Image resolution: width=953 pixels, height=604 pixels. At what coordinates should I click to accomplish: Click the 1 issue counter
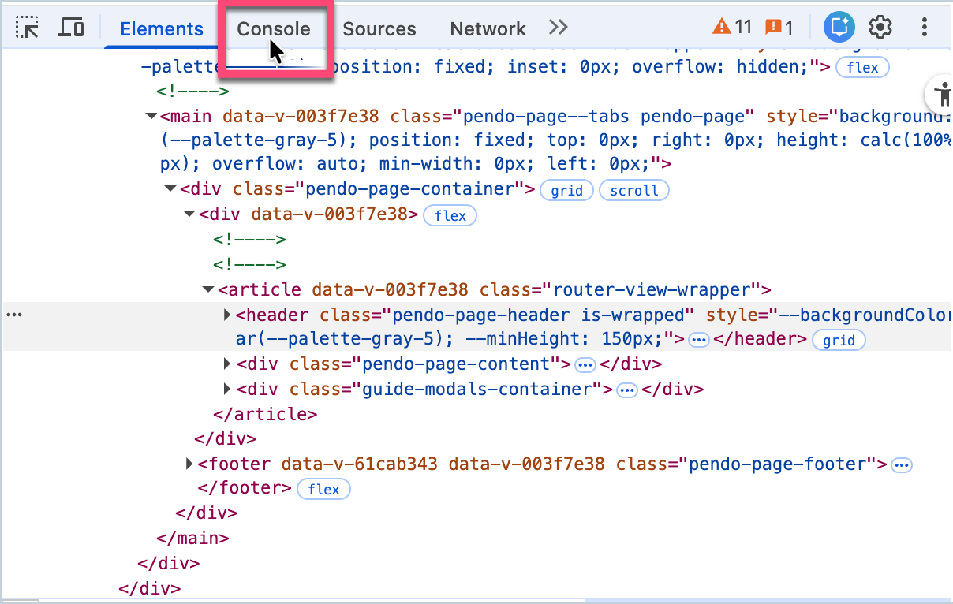pyautogui.click(x=779, y=27)
